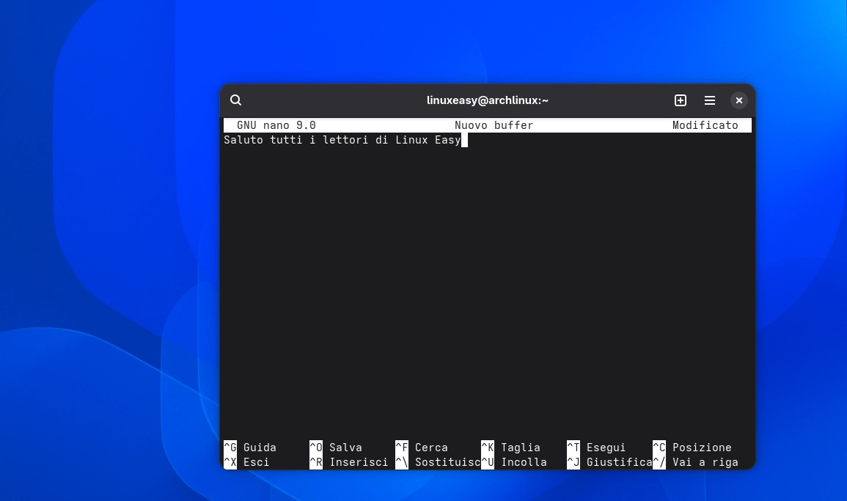Click the linuxeasy@archlinux window title
This screenshot has width=847, height=501.
coord(488,100)
